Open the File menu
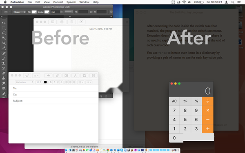Image resolution: width=245 pixels, height=153 pixels. 30,2
